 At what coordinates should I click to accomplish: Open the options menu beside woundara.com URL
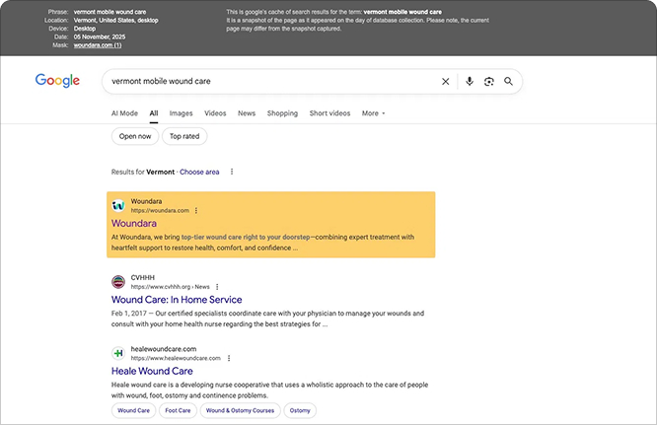196,211
